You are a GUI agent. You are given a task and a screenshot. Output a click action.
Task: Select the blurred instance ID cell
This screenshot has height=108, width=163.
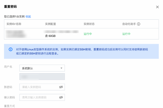[16, 34]
